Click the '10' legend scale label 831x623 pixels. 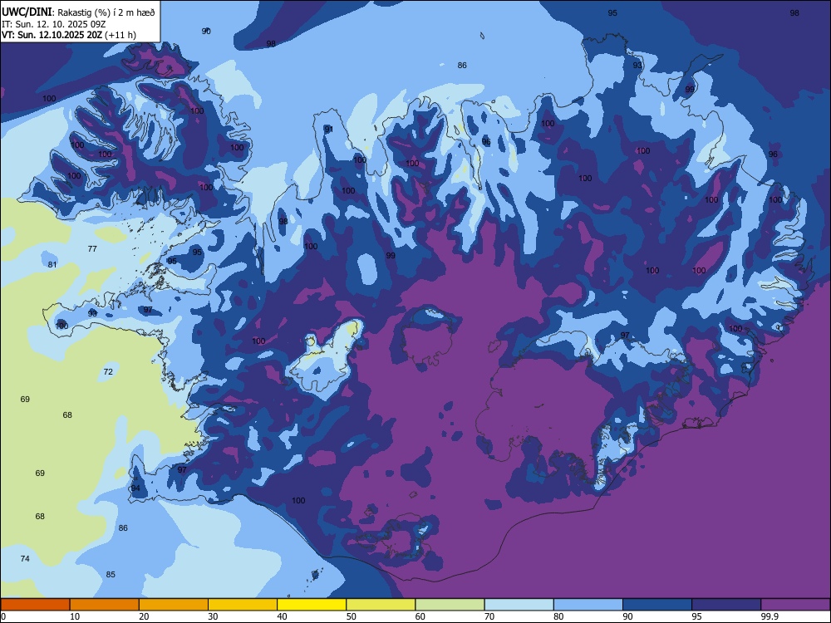click(75, 616)
